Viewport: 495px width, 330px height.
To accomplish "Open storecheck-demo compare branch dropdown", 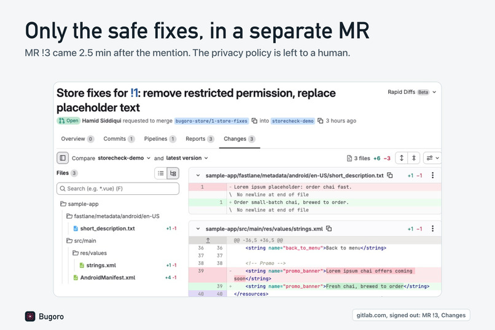I will (124, 158).
